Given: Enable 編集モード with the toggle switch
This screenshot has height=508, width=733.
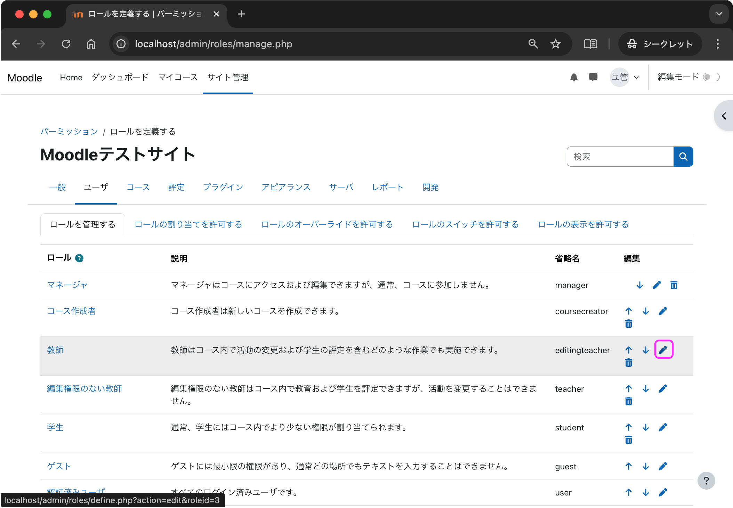Looking at the screenshot, I should click(711, 77).
